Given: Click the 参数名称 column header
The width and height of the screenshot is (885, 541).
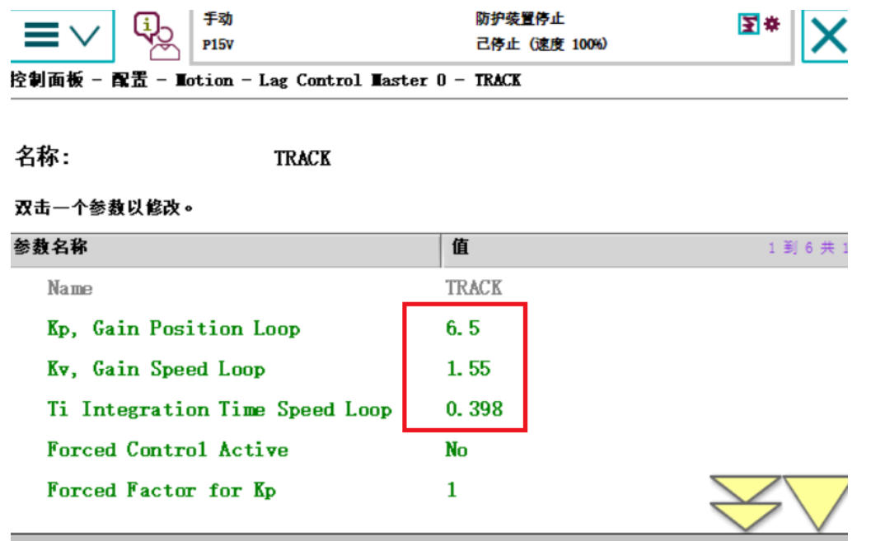Looking at the screenshot, I should (x=51, y=247).
